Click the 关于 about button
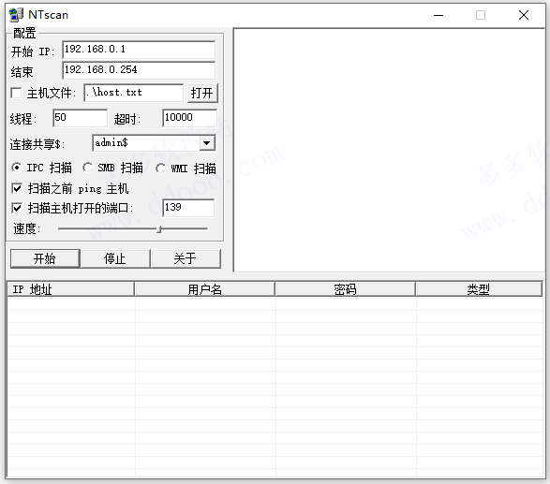The image size is (550, 484). tap(186, 258)
